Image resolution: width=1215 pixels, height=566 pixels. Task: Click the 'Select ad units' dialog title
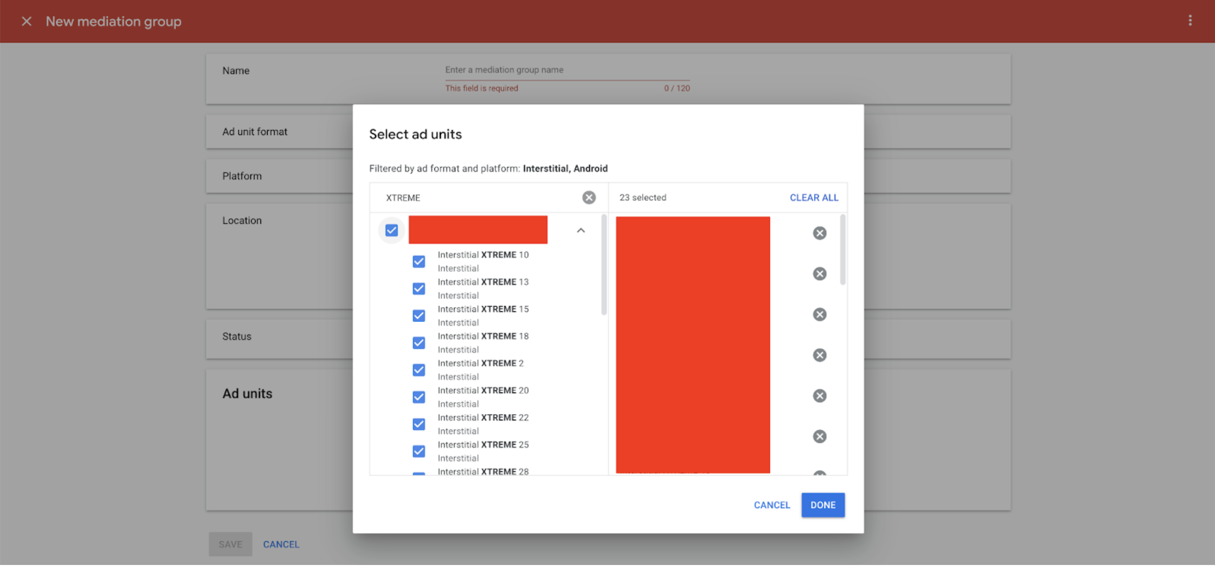tap(415, 134)
